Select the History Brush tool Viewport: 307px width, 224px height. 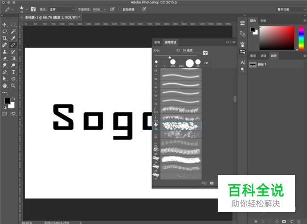[13, 52]
